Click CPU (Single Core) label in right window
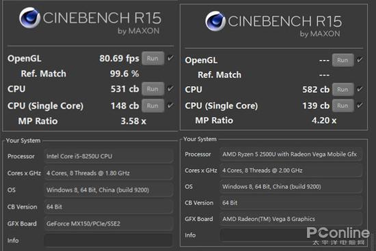Viewport: 376px width, 251px height. [221, 106]
